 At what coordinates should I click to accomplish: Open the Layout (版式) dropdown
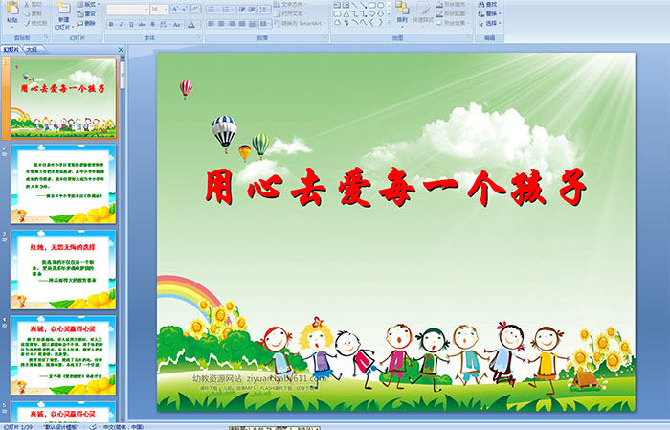coord(88,4)
